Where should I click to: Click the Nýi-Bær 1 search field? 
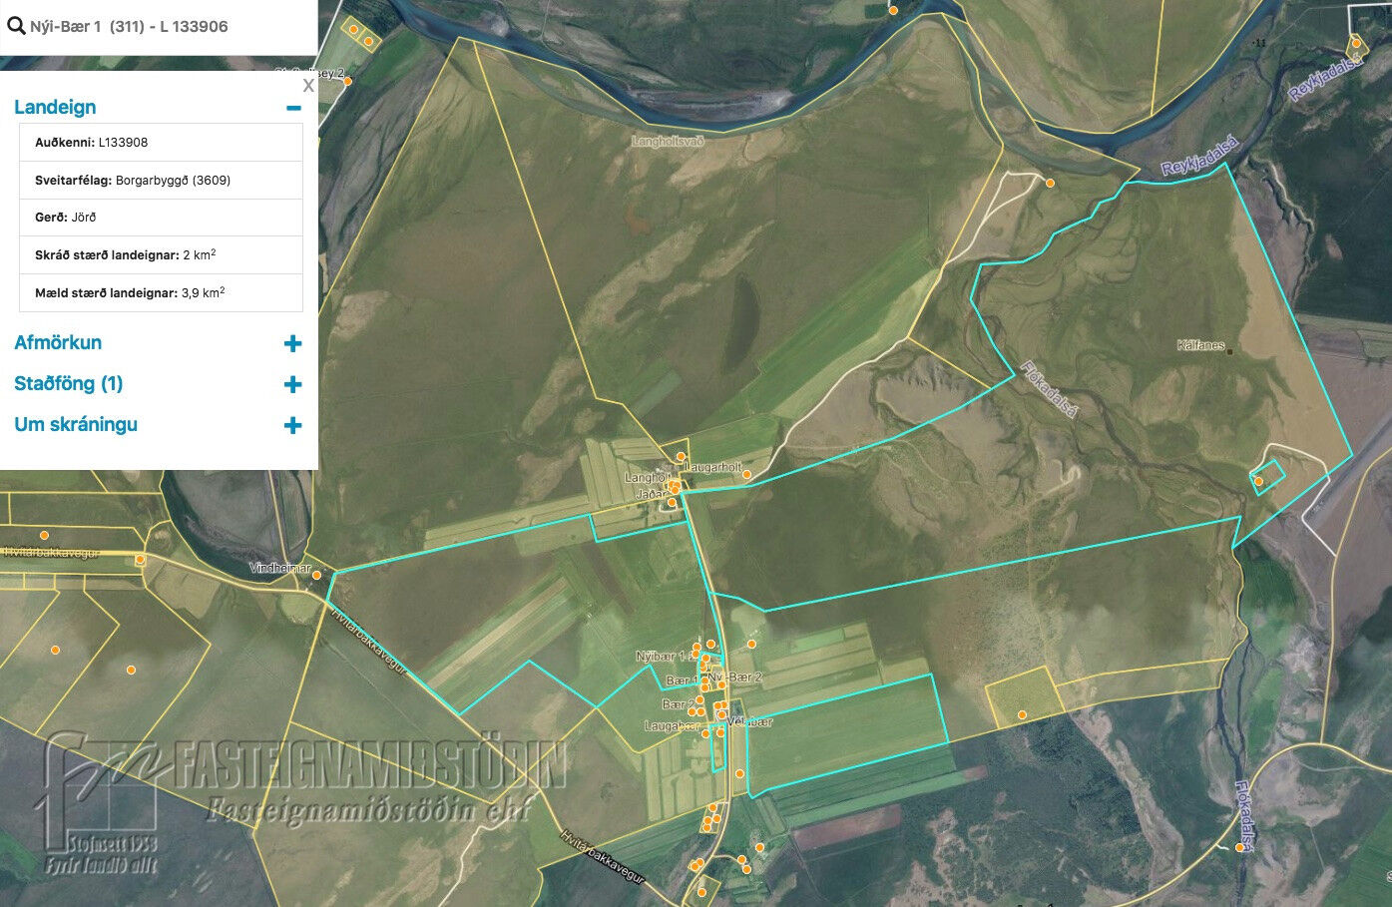coord(160,27)
